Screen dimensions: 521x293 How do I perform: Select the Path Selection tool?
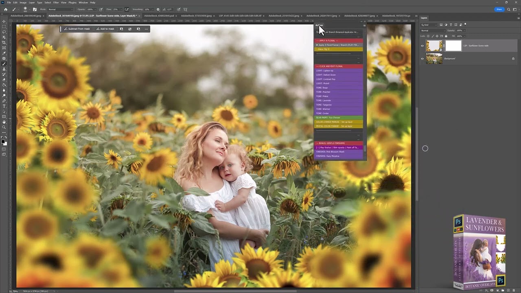(x=4, y=112)
